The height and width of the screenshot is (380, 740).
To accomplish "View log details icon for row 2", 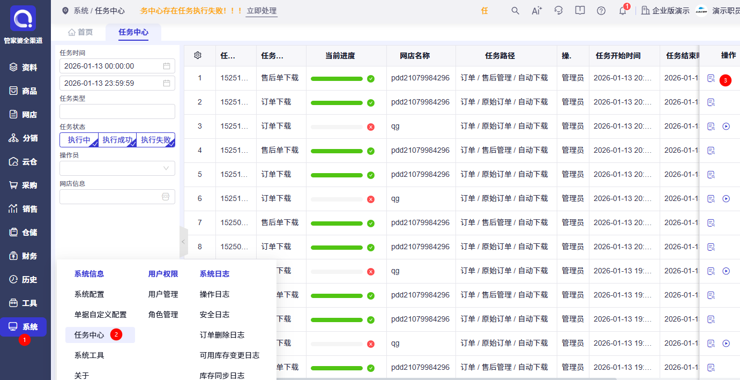I will coord(711,102).
